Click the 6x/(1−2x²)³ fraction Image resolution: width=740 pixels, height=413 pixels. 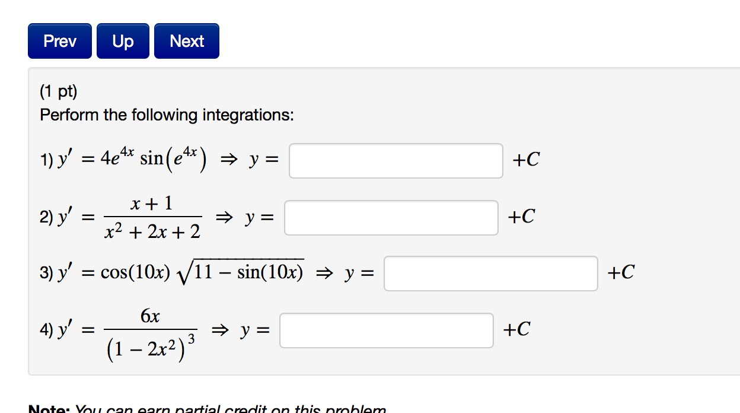coord(151,334)
